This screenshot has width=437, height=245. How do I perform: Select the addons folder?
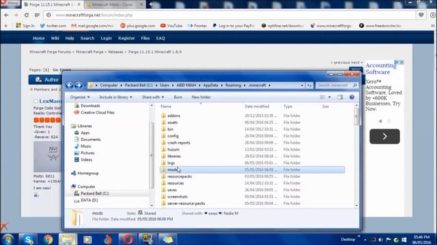coord(173,116)
